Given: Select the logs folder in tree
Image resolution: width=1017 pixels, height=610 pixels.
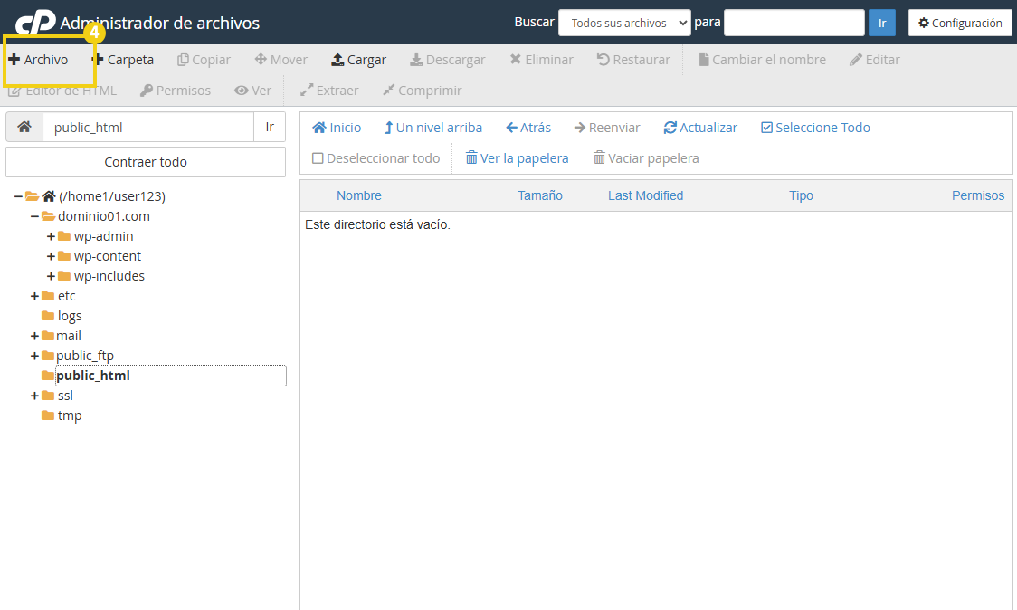Looking at the screenshot, I should 70,316.
